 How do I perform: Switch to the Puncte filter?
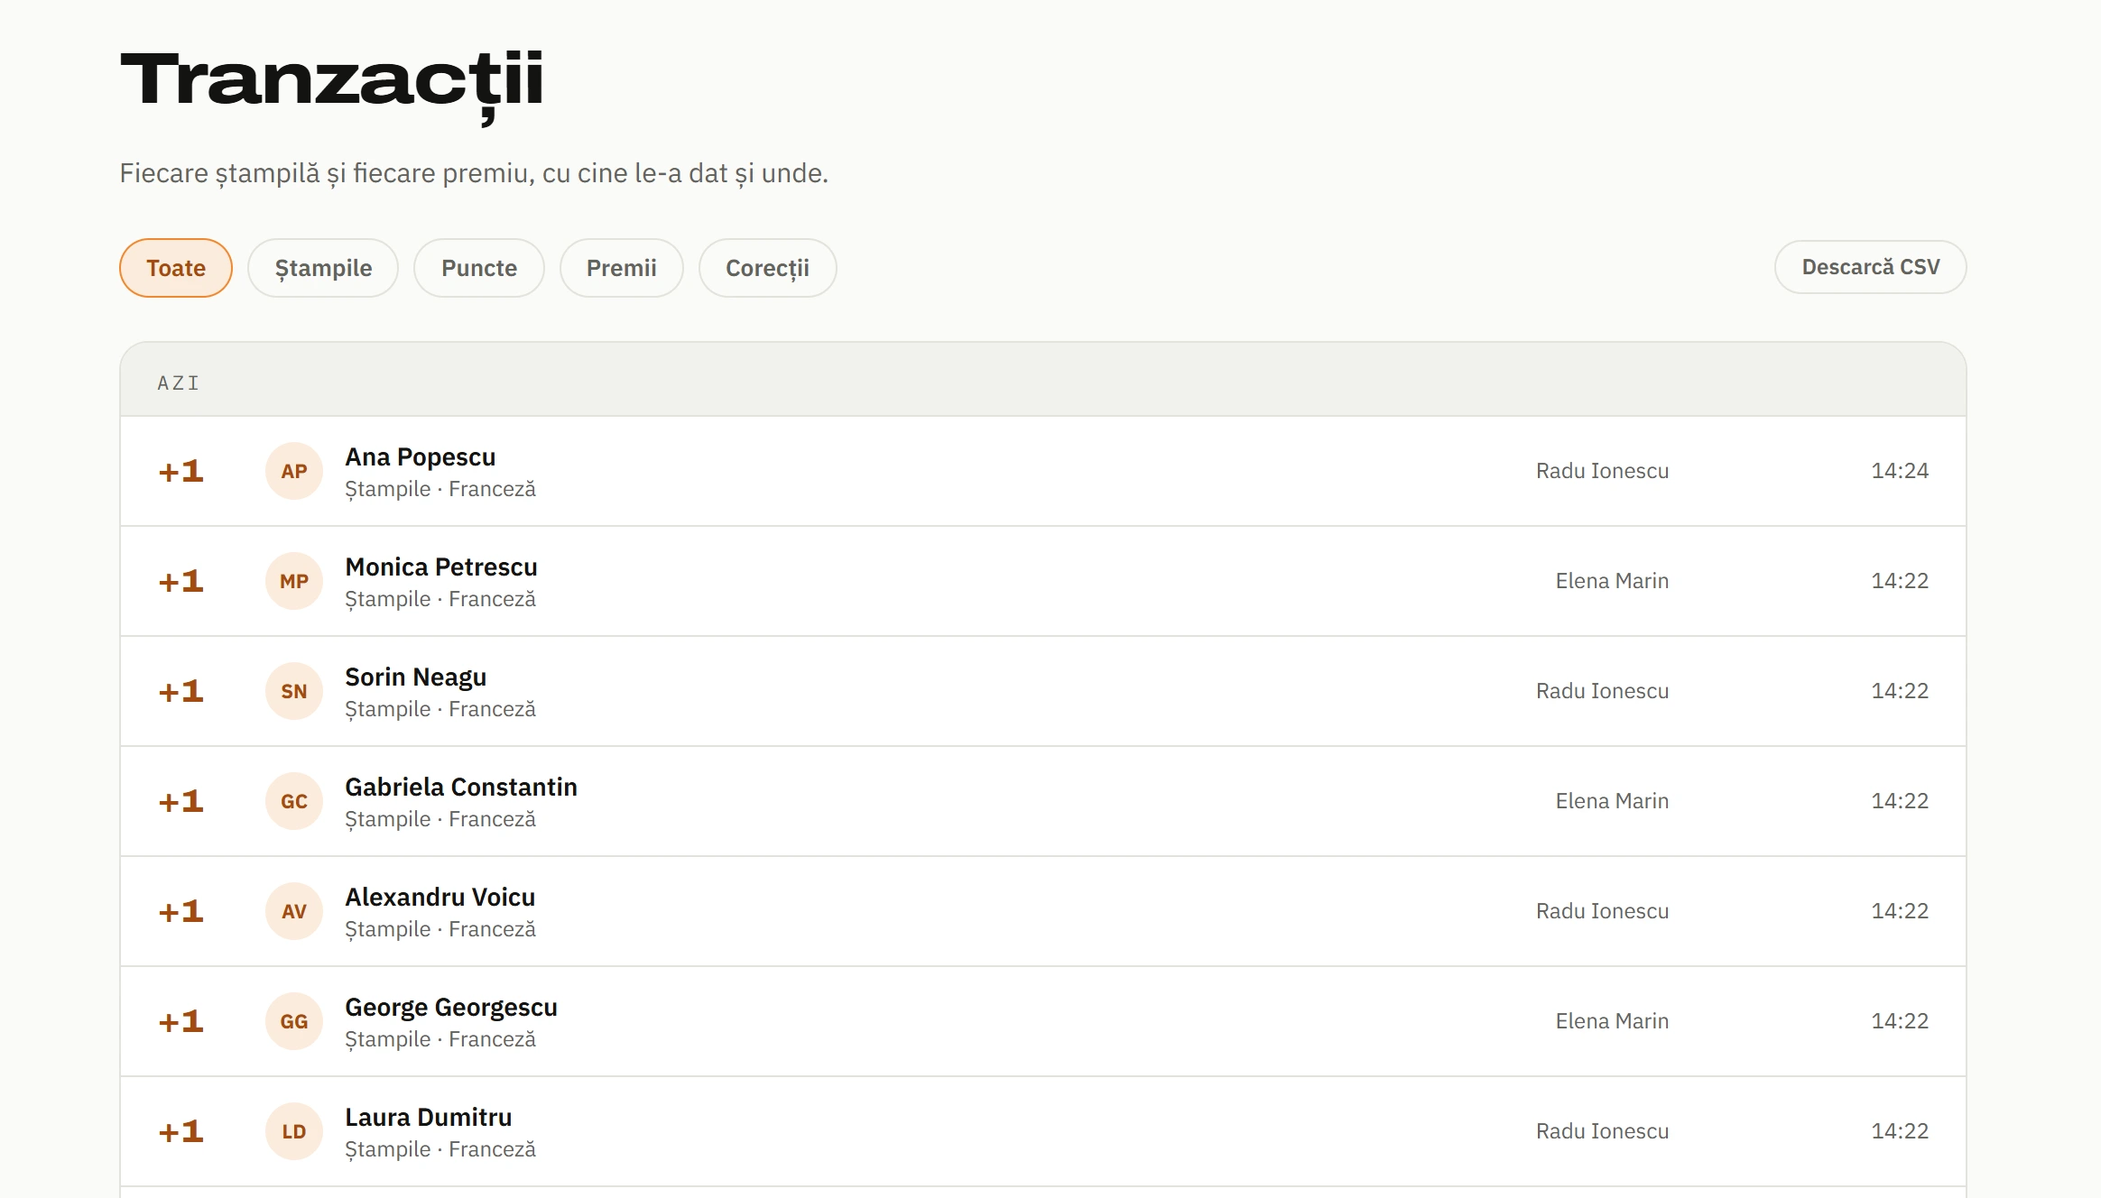(x=479, y=268)
